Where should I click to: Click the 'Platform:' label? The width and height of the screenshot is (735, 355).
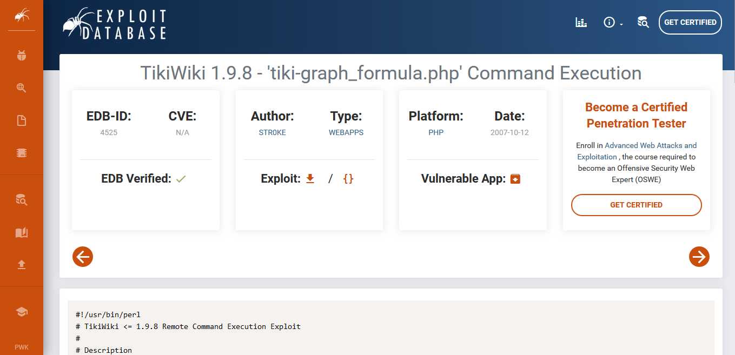pyautogui.click(x=436, y=116)
